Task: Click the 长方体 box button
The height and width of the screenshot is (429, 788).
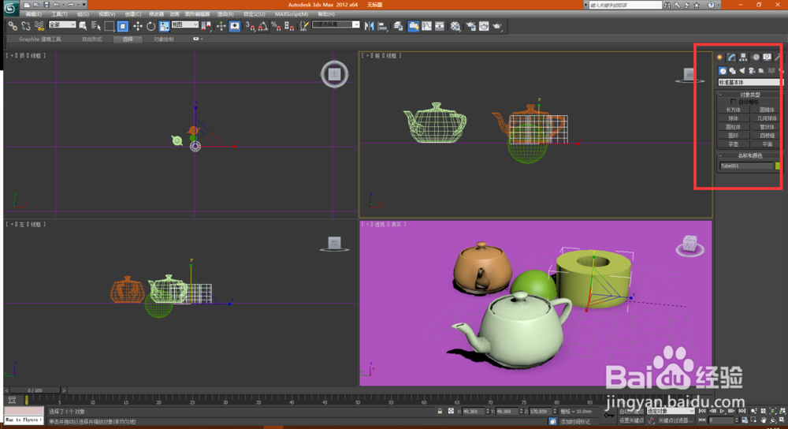Action: 734,110
